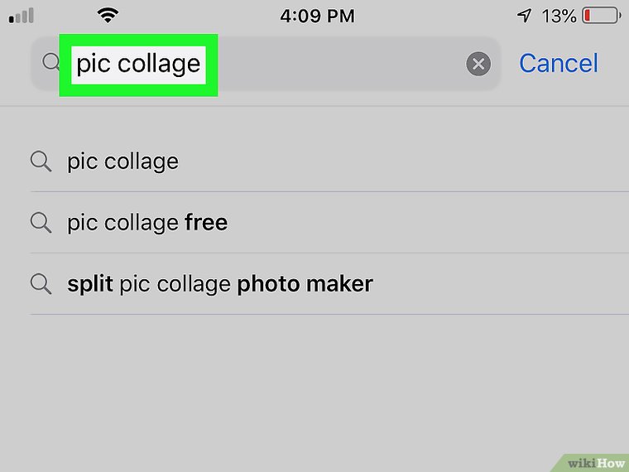Screen dimensions: 629x472
Task: Cancel the search
Action: pyautogui.click(x=558, y=64)
